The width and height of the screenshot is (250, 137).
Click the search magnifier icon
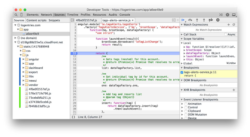coord(16,15)
